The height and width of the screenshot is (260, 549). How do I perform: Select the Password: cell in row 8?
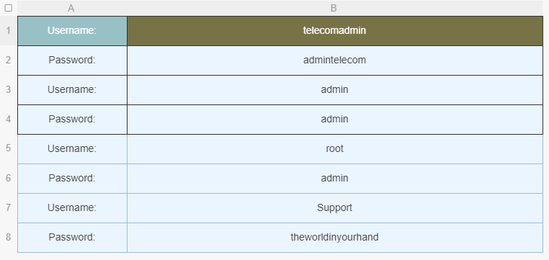[x=72, y=237]
